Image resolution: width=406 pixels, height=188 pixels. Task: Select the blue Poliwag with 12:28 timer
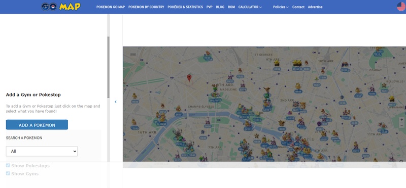342,98
